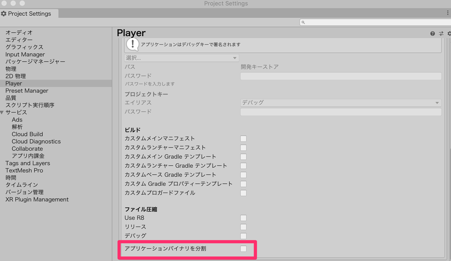Click the Player panel title
The image size is (451, 261).
pyautogui.click(x=131, y=33)
